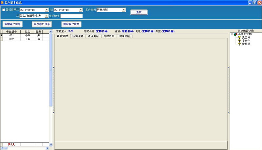
Task: Open the end date dropdown
Action: click(81, 10)
